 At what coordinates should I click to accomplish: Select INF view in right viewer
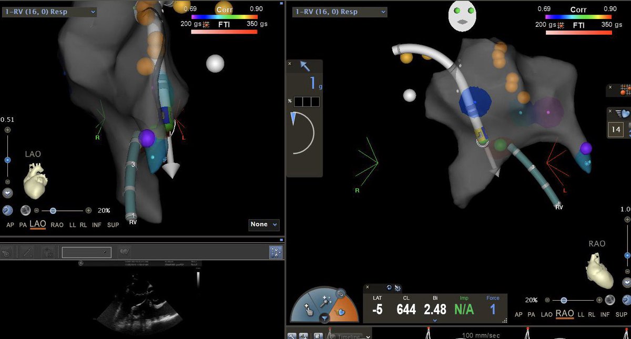605,314
